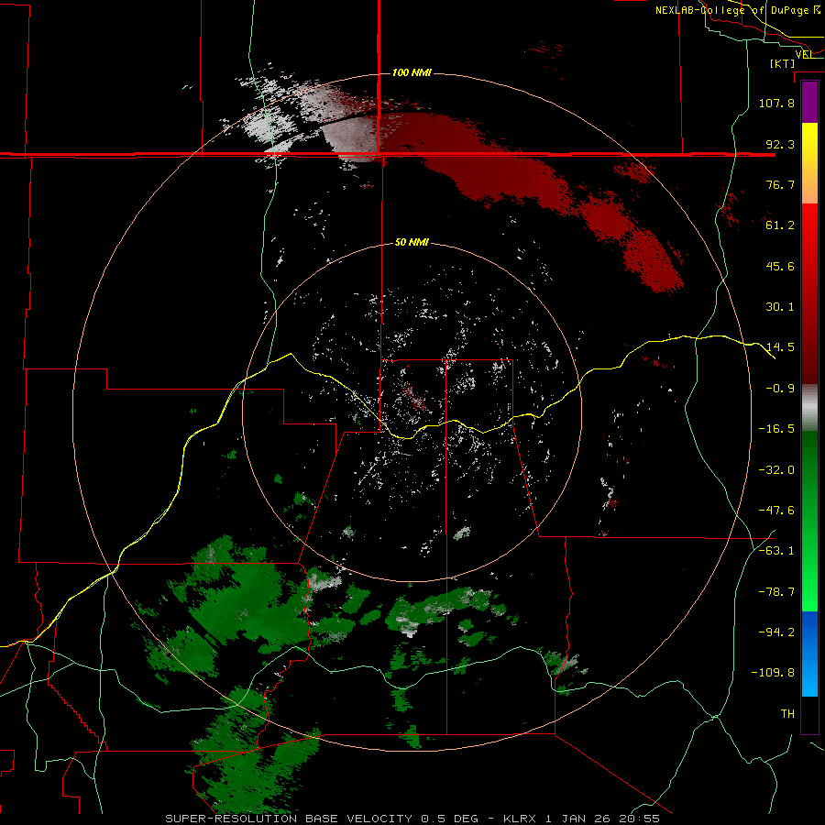Click the TH label at scale bottom
This screenshot has width=825, height=825.
coord(787,714)
